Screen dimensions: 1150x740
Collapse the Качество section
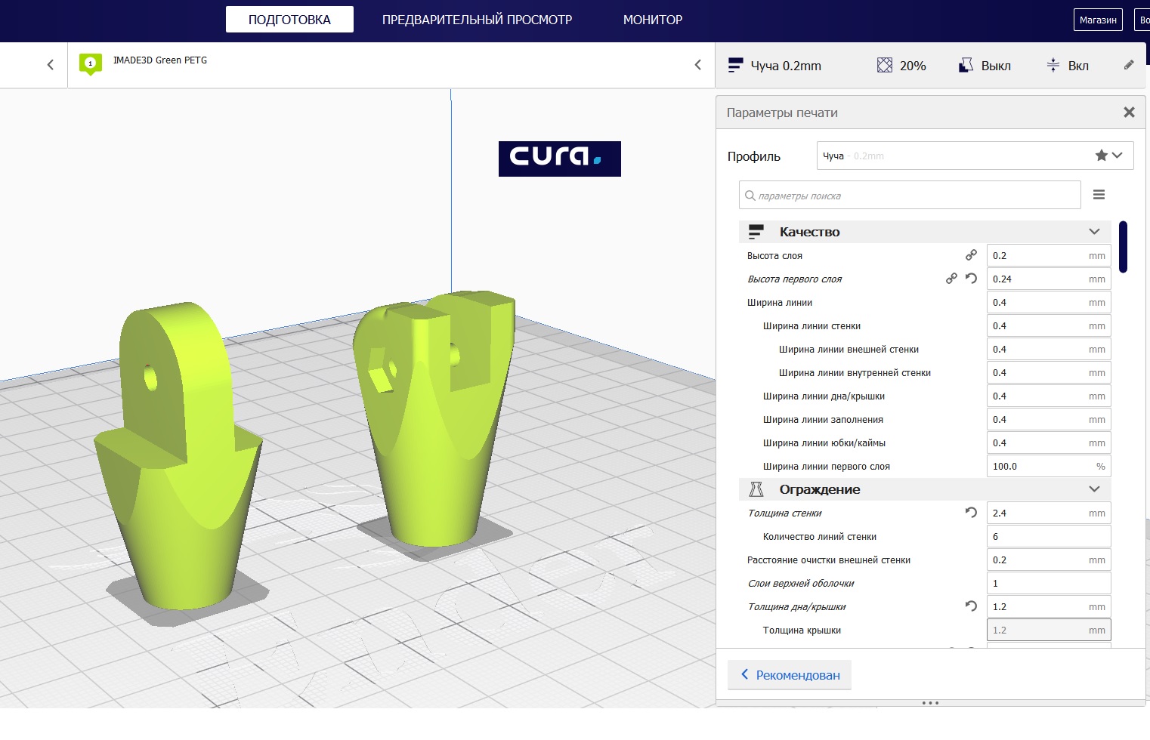[x=1093, y=232]
